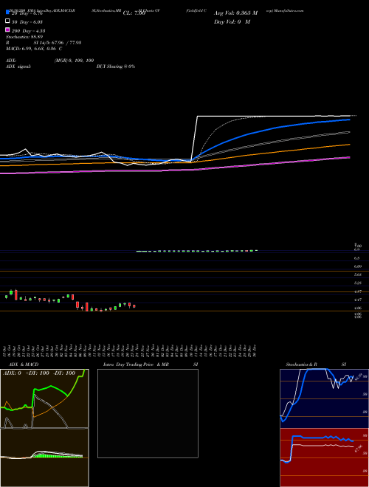Open the empty Intra Day Trading chart

point(148,413)
